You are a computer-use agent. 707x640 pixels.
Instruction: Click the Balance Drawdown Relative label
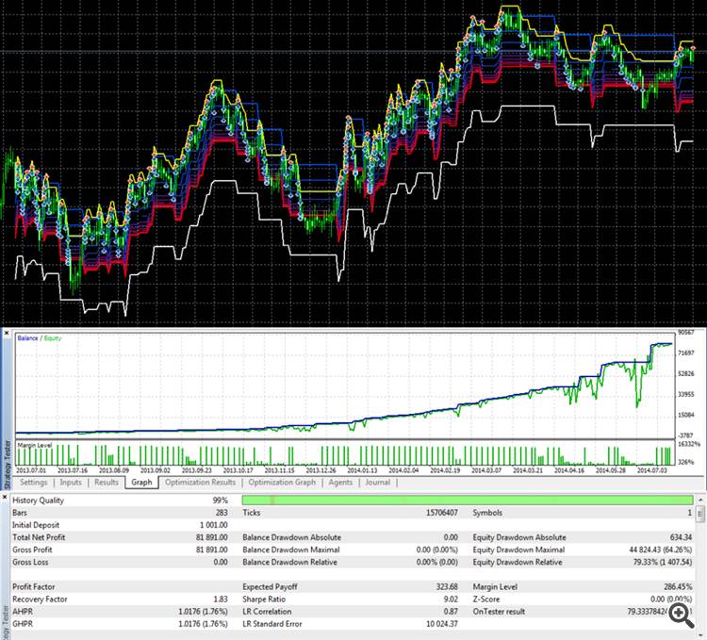coord(289,562)
